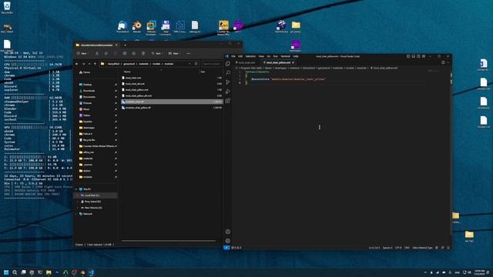Open the VS Code Extensions view
The height and width of the screenshot is (277, 493).
[x=228, y=101]
